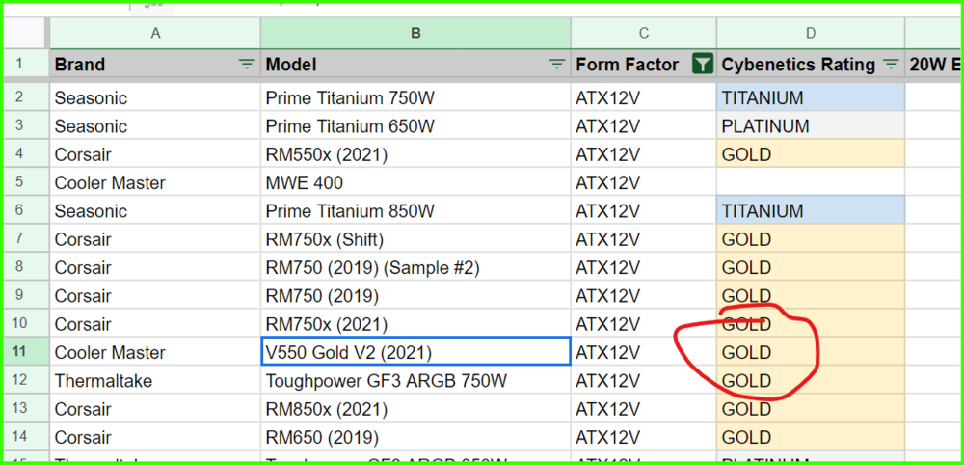Click Seasonic in row 3
The width and height of the screenshot is (964, 465).
pos(155,125)
